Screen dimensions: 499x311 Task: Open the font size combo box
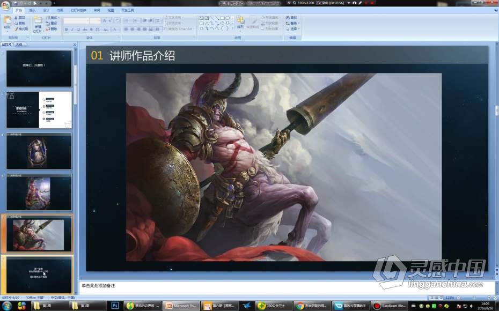pos(95,21)
